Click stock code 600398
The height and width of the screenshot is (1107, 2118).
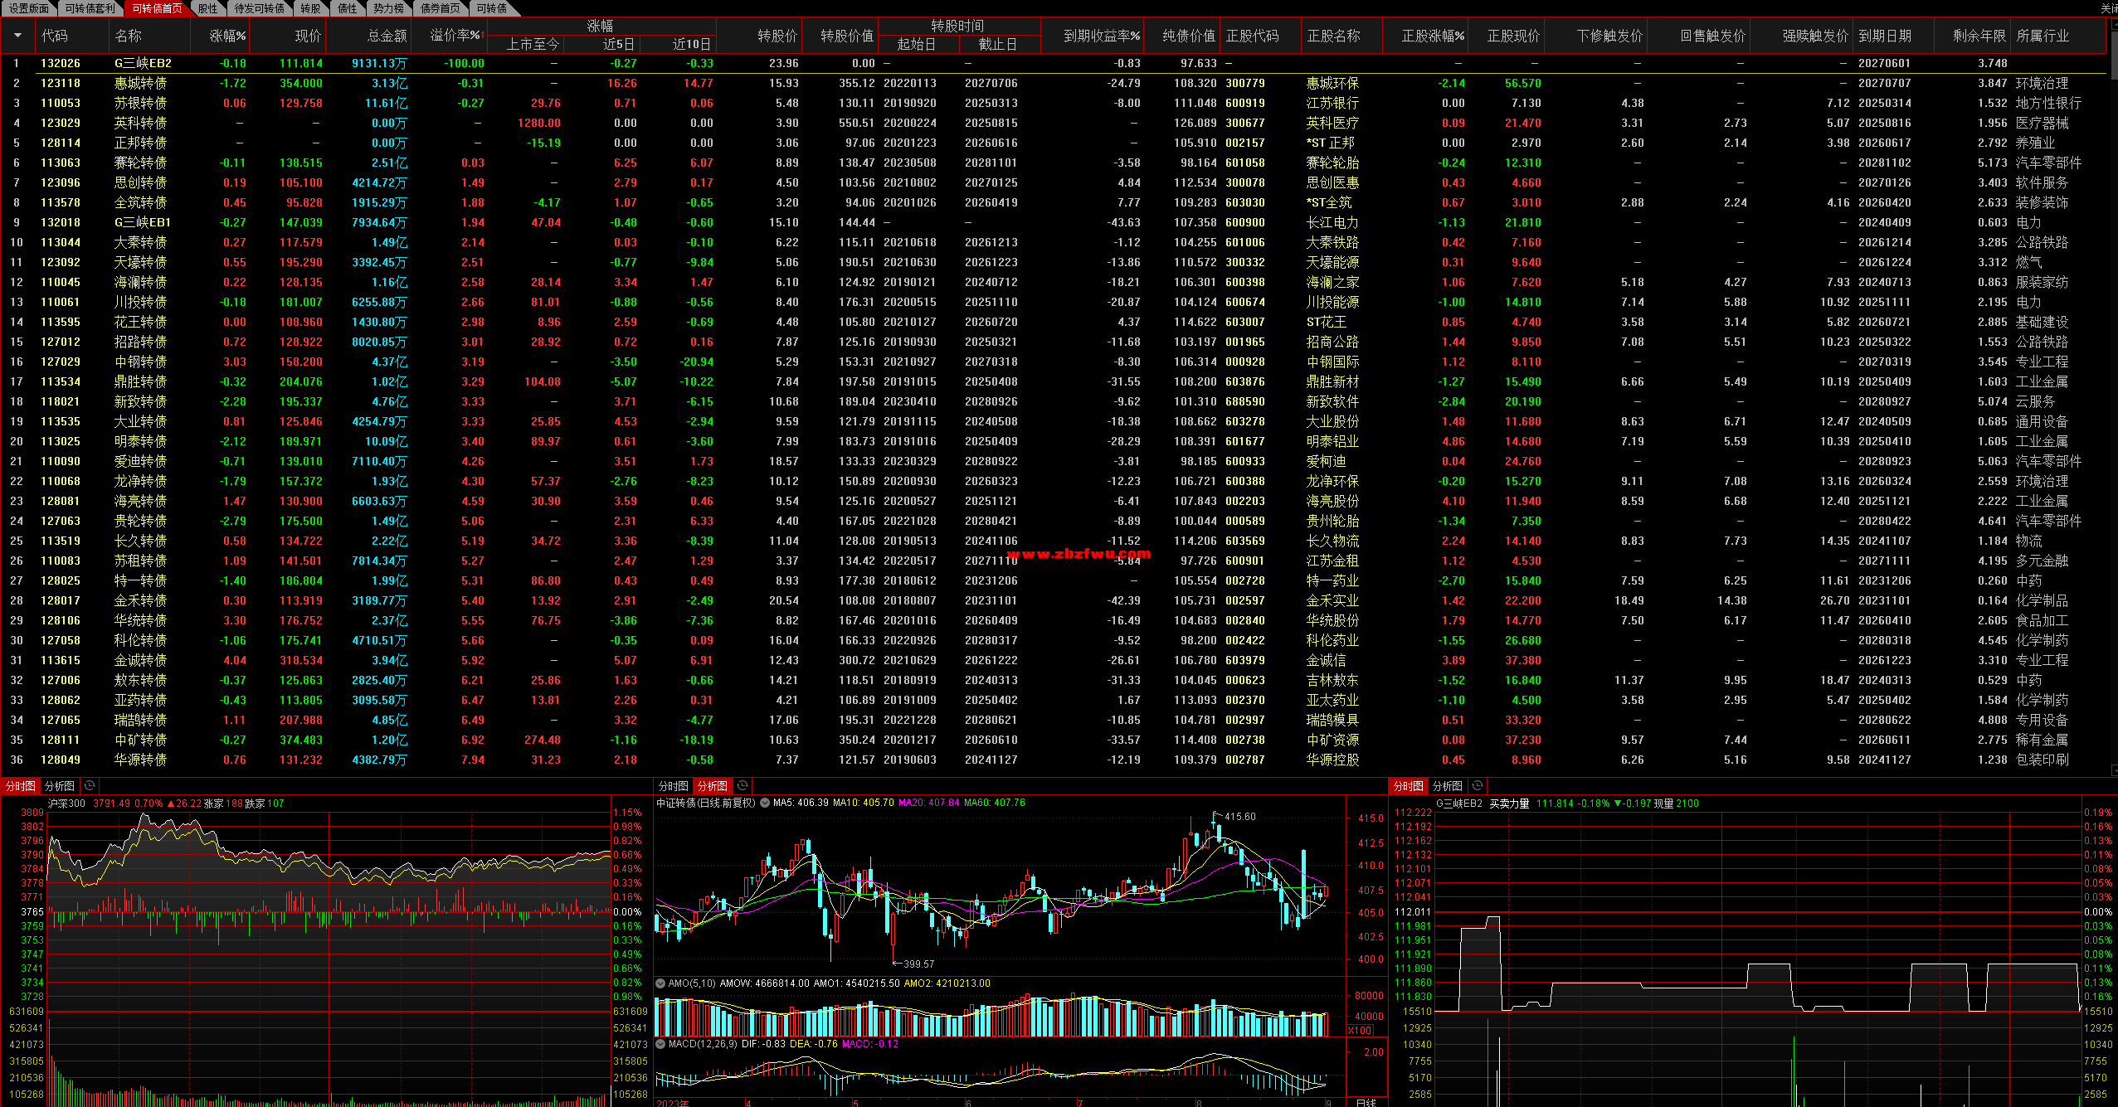(x=1245, y=282)
